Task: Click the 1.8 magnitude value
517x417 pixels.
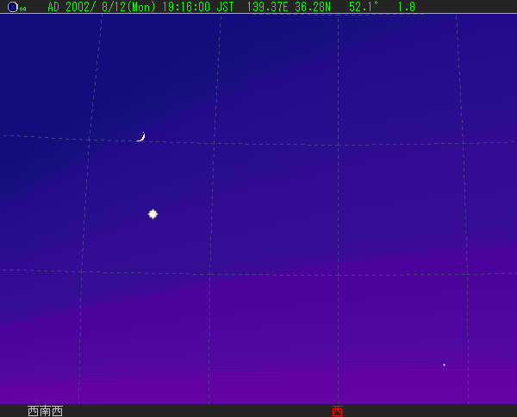Action: coord(406,7)
